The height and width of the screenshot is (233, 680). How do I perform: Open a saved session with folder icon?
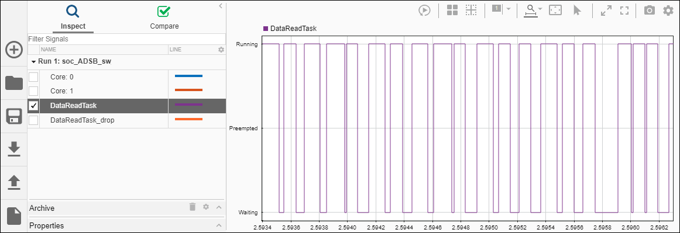14,82
